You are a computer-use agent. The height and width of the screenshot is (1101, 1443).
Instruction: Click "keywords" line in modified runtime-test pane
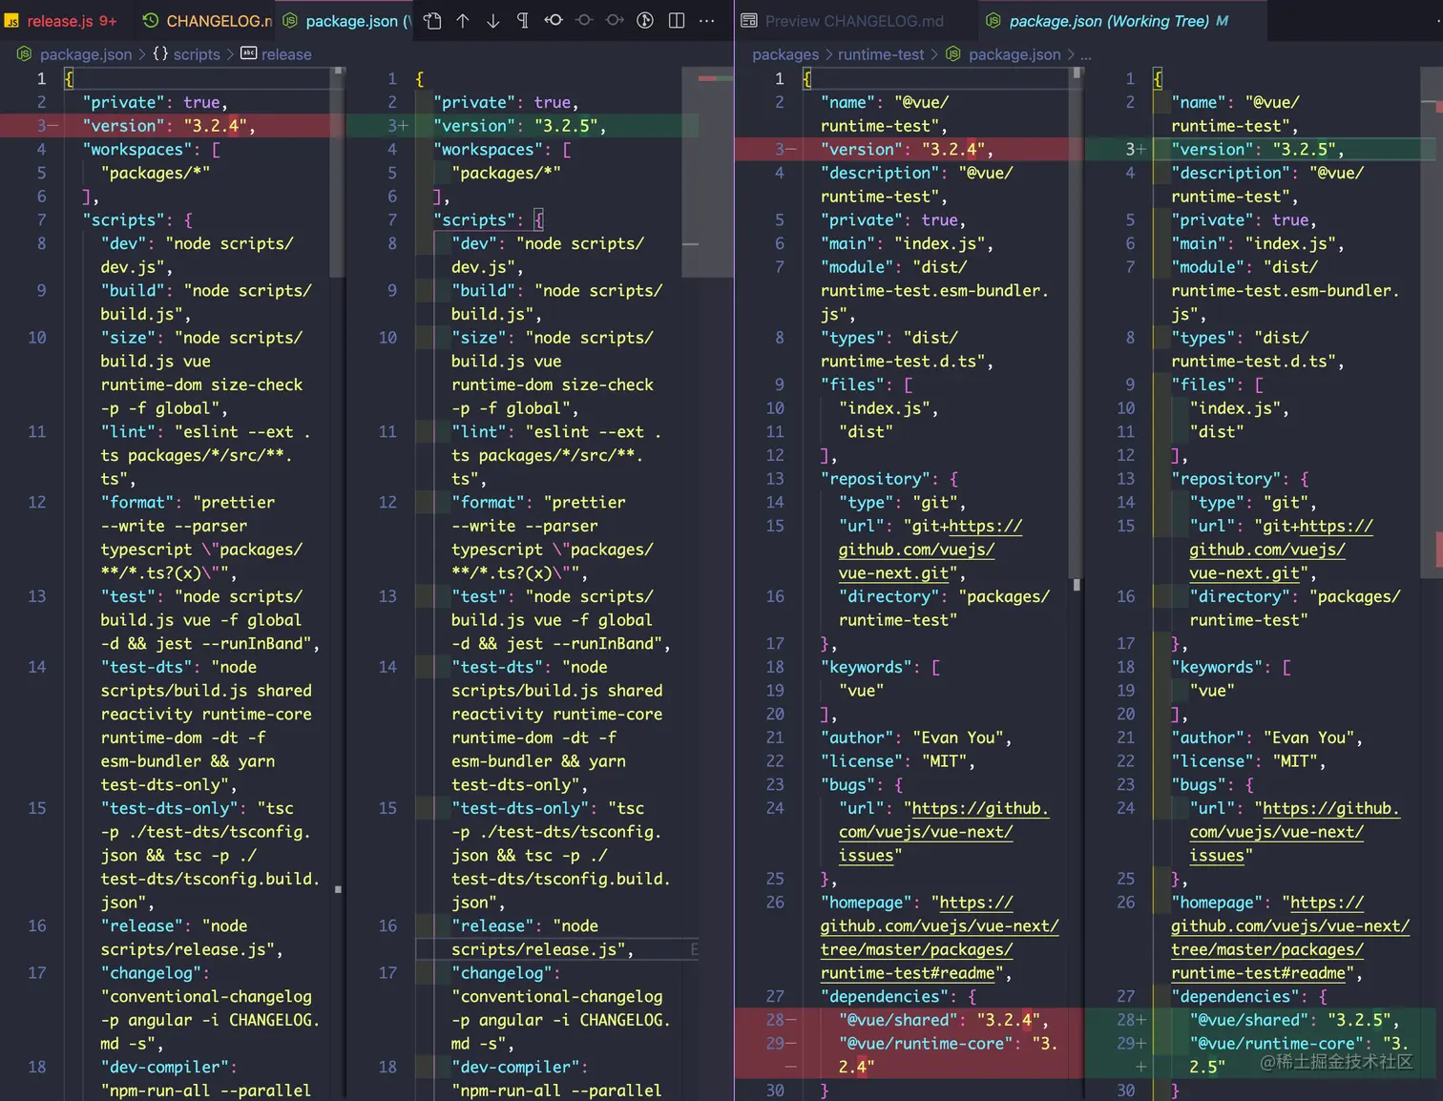tap(1231, 667)
